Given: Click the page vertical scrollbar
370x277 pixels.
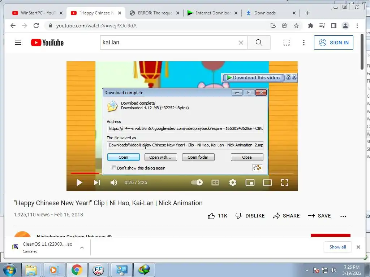Looking at the screenshot, I should (x=362, y=52).
